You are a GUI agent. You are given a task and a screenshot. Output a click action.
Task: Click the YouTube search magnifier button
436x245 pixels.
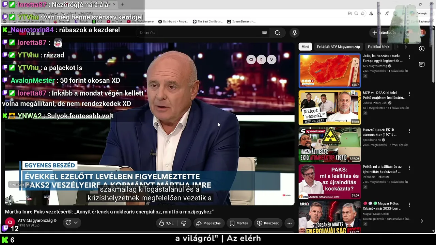(x=278, y=33)
